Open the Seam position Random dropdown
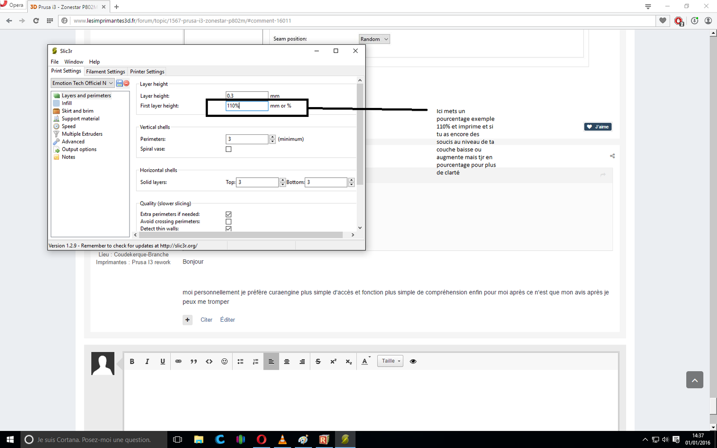The height and width of the screenshot is (448, 717). (x=374, y=39)
